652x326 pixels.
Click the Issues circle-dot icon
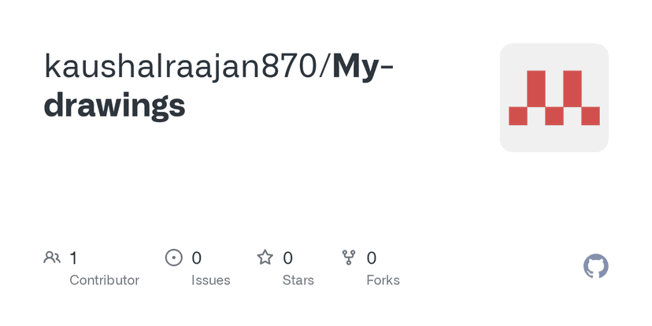[x=173, y=257]
